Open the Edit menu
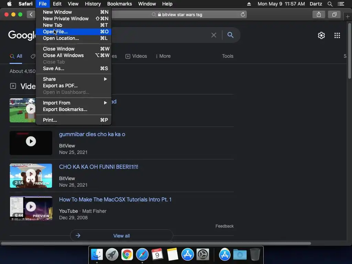Viewport: 352px width, 264px height. [57, 4]
